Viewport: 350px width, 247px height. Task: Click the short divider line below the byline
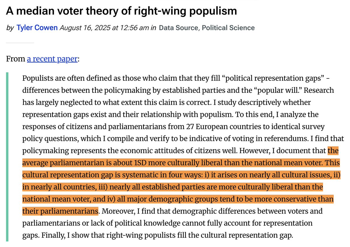click(20, 43)
